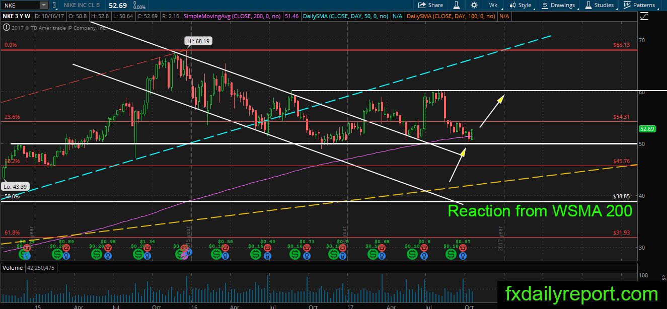
Task: Click the $0.49 earnings phone icon
Action: click(267, 248)
